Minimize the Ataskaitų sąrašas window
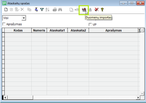Screen dimensions: 146x103 tap(123, 3)
